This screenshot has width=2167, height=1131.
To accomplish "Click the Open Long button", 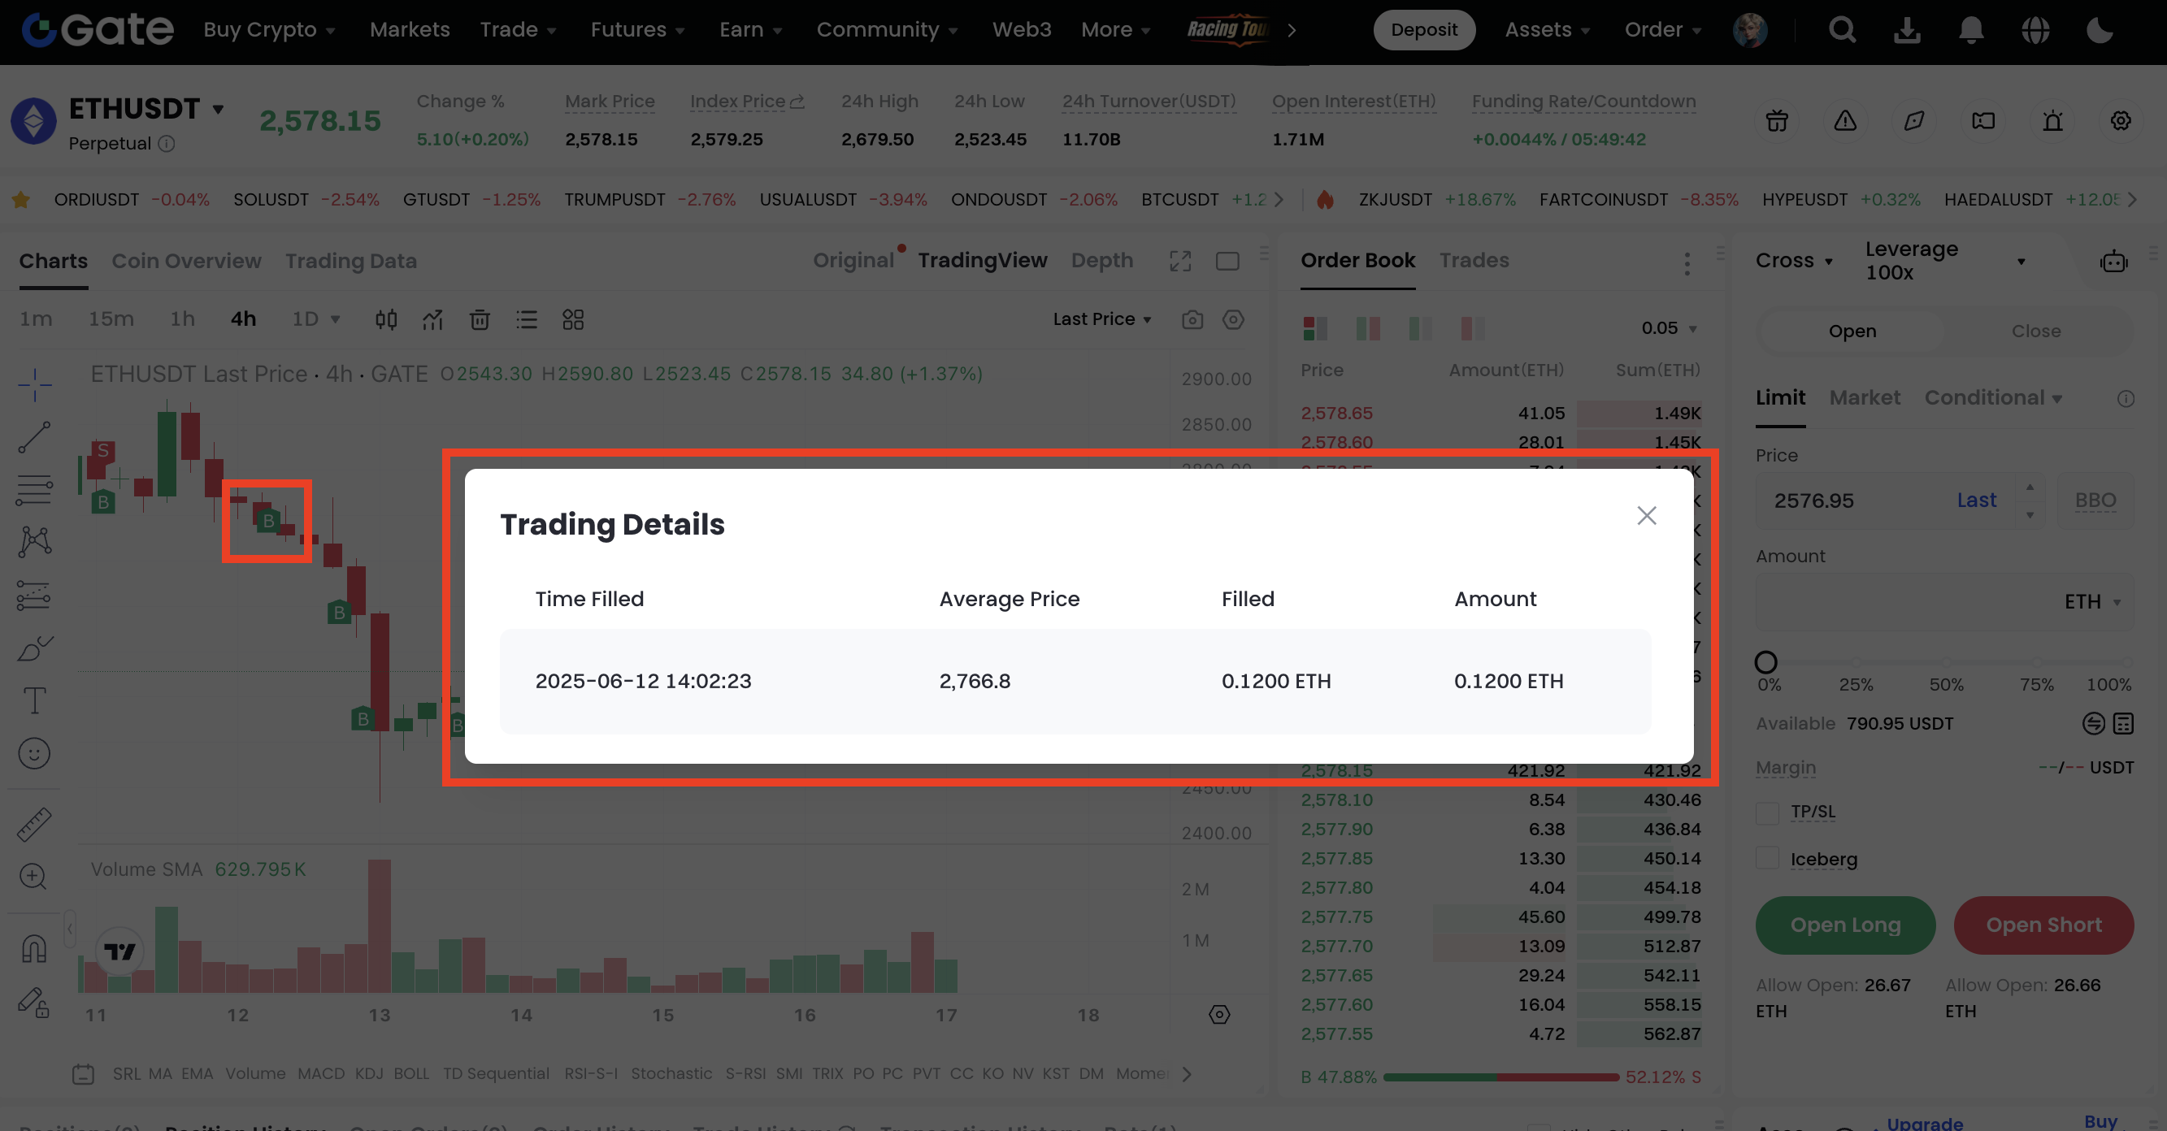I will click(x=1845, y=925).
